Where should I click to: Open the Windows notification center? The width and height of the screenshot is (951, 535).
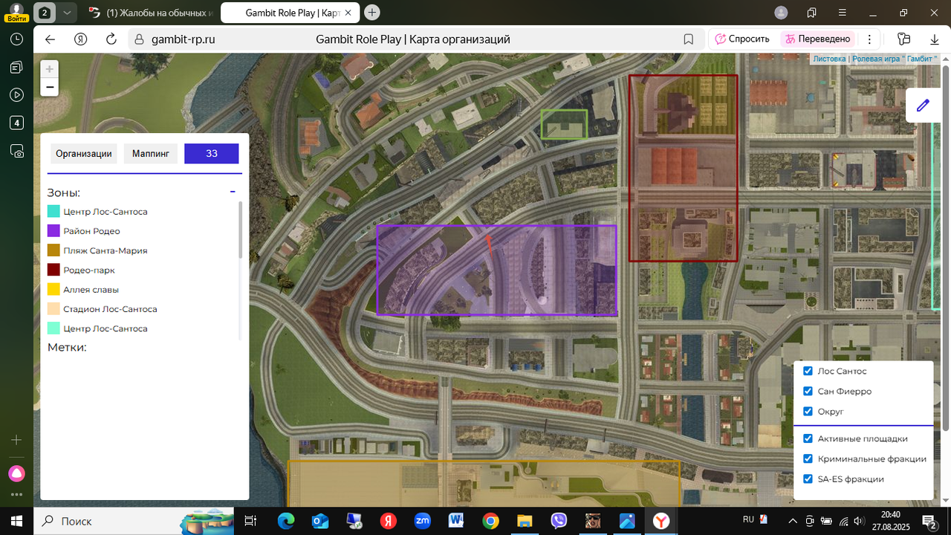pyautogui.click(x=929, y=521)
